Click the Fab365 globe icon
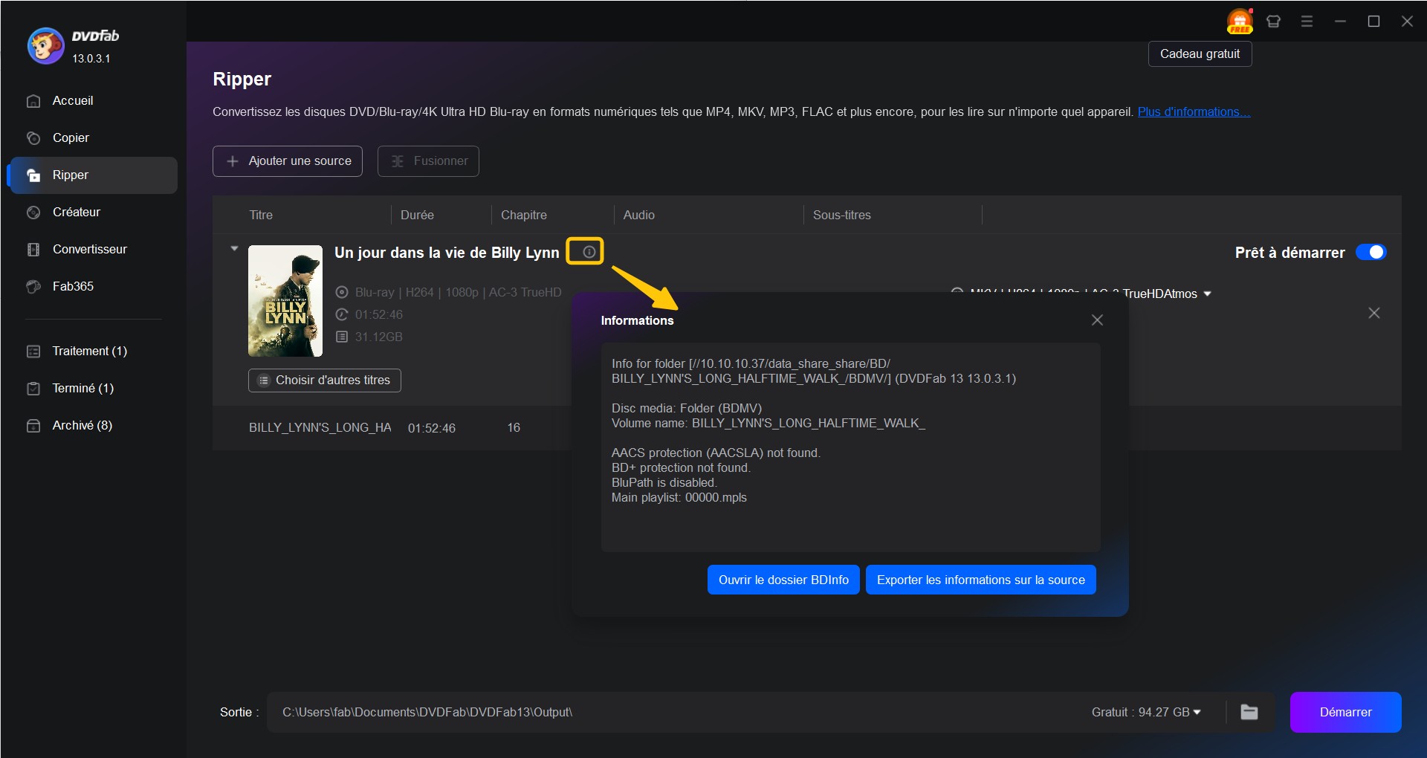Screen dimensions: 1427x758 click(x=33, y=287)
